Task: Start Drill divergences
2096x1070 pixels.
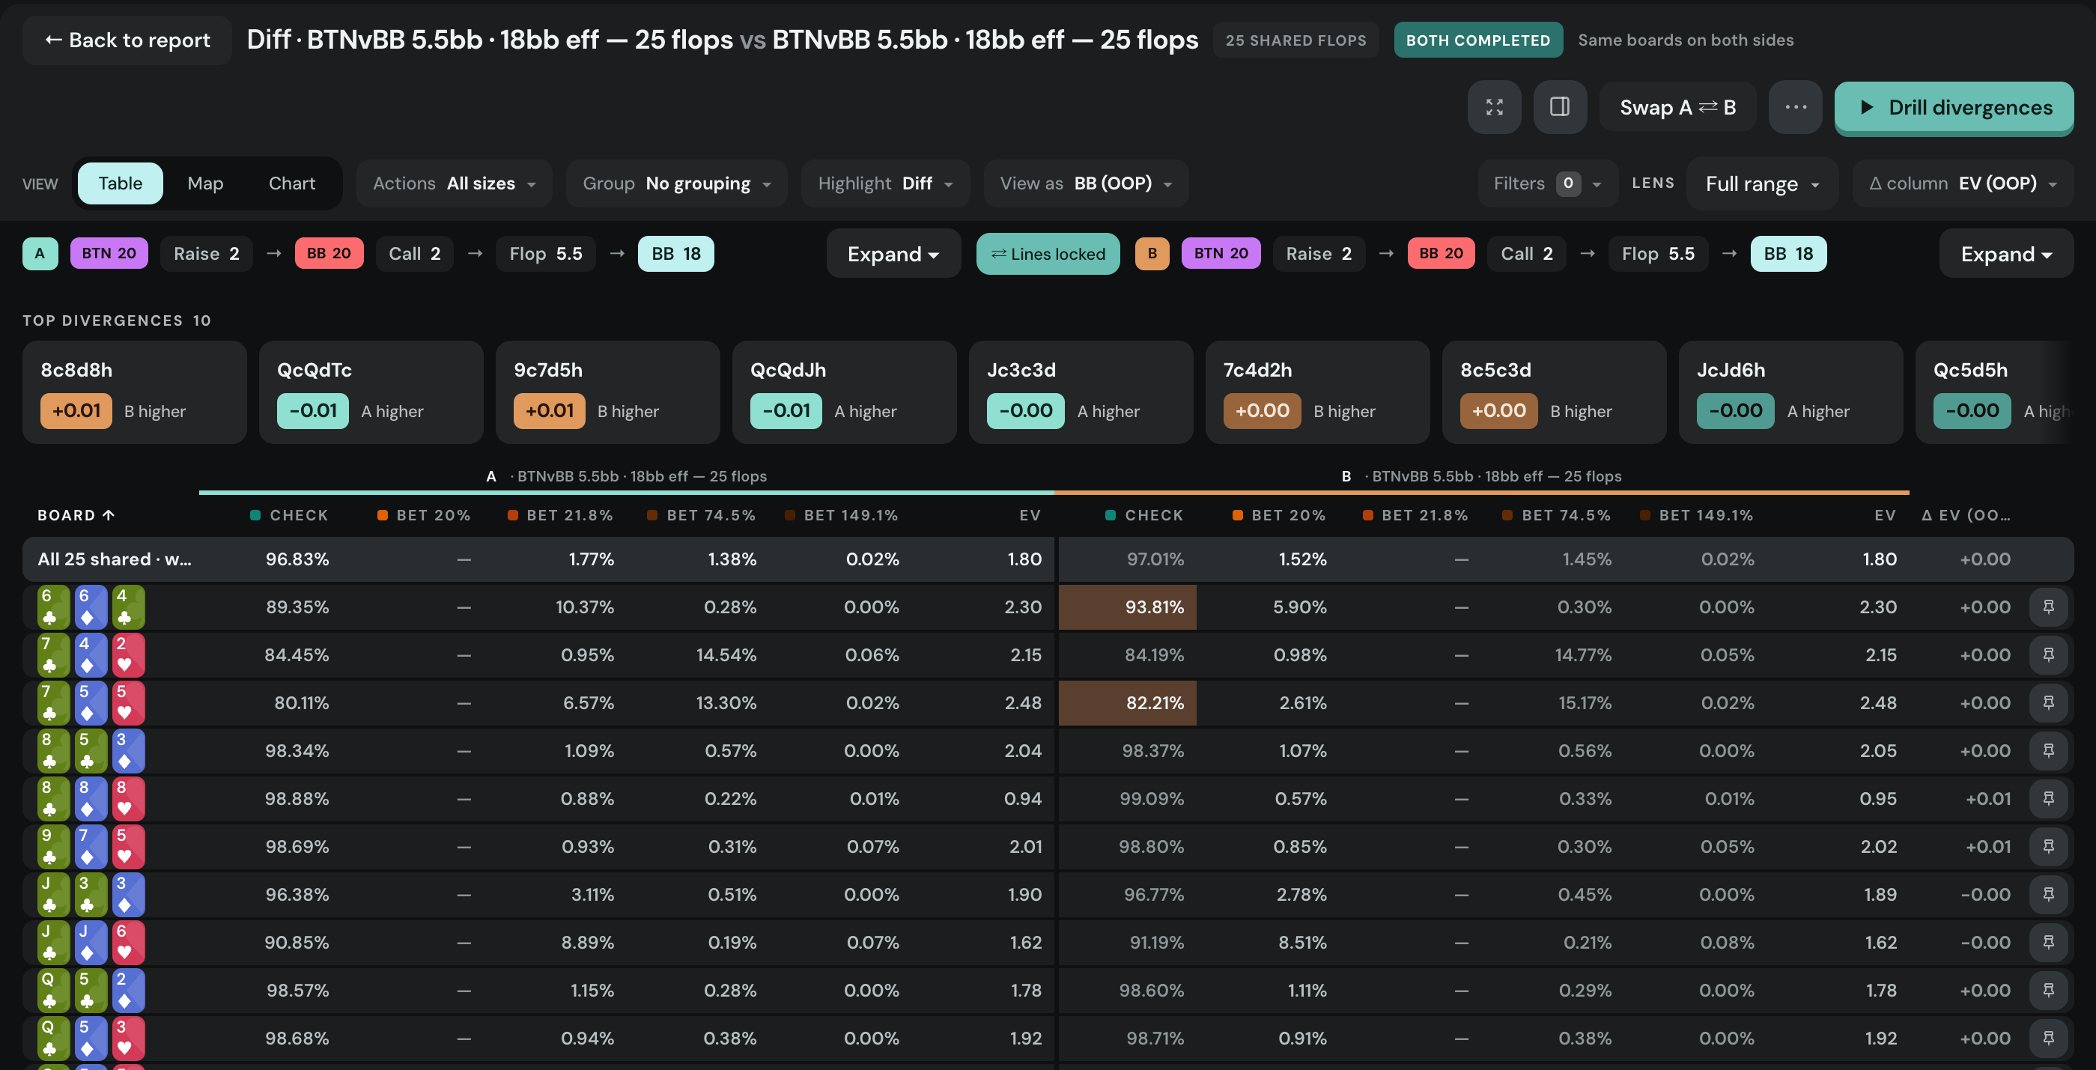Action: click(1953, 107)
